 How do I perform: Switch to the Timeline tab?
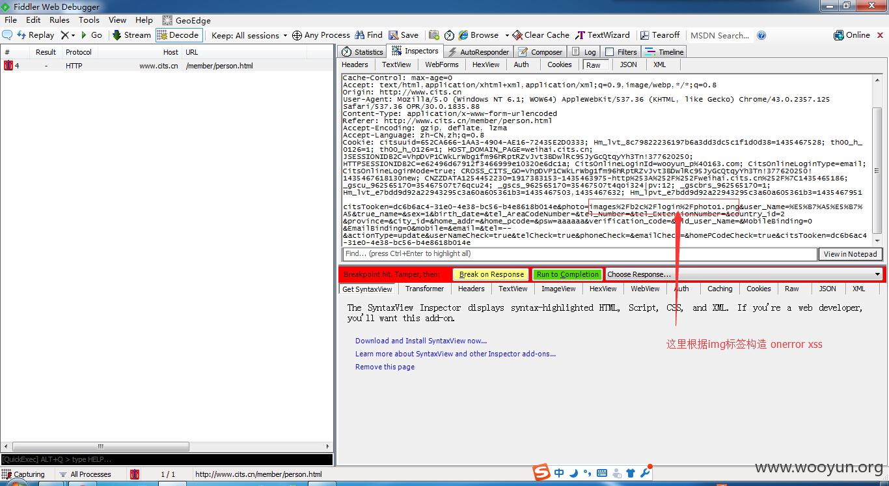tap(664, 51)
